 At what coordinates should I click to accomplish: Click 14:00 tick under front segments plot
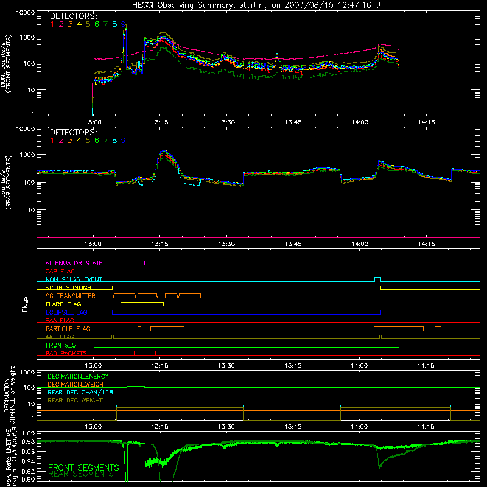click(x=360, y=122)
